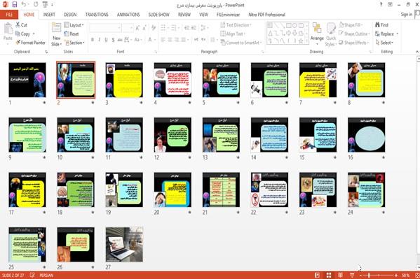Expand the Select dropdown in Editing
The image size is (420, 279).
click(x=384, y=43)
